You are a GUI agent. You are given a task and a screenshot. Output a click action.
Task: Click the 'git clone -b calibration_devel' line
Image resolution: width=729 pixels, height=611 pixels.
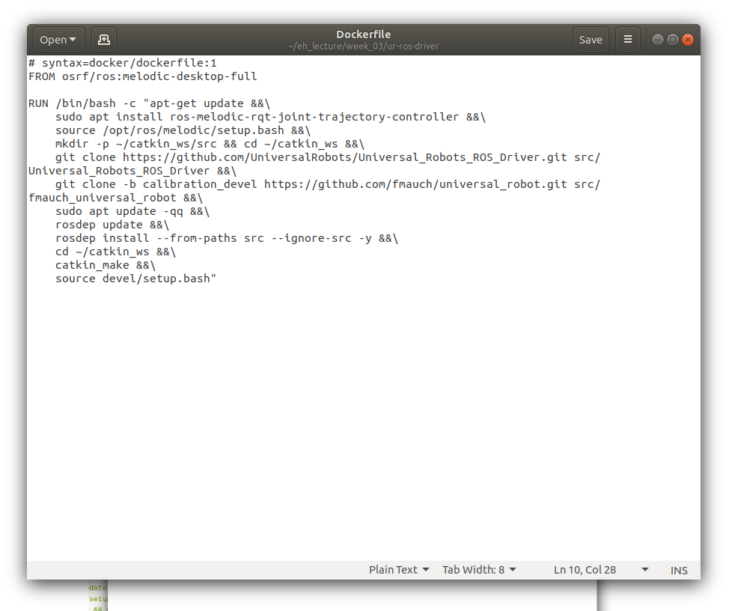click(x=329, y=184)
